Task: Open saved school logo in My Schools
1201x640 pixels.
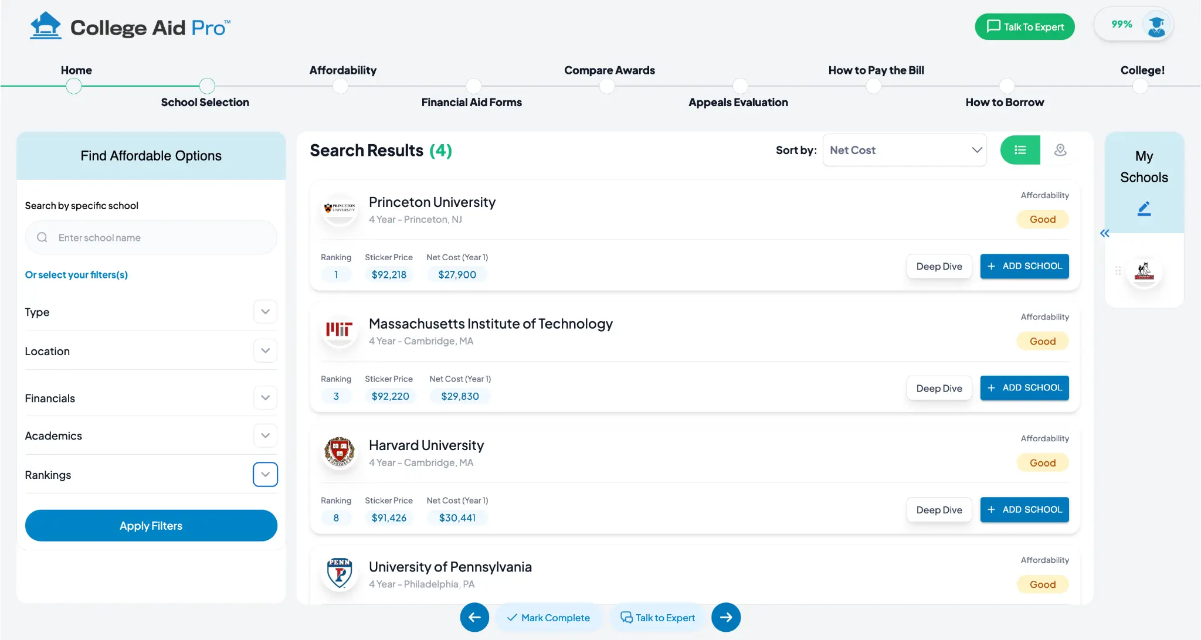Action: [1144, 271]
